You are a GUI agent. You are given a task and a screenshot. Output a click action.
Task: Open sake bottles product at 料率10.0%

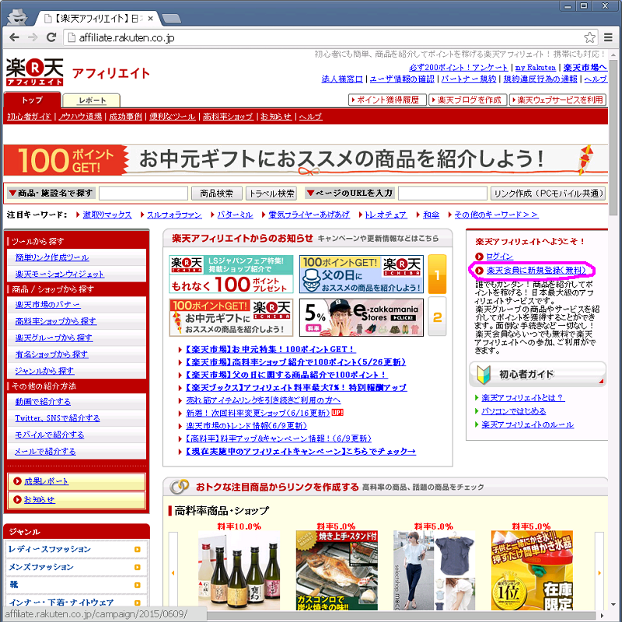[x=239, y=571]
